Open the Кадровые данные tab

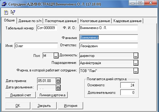(127, 21)
